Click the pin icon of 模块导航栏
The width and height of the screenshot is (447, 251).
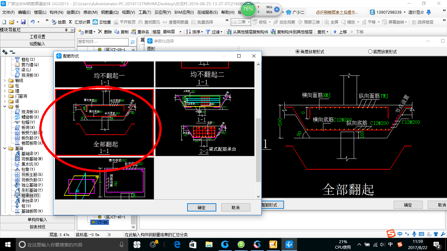pos(67,30)
